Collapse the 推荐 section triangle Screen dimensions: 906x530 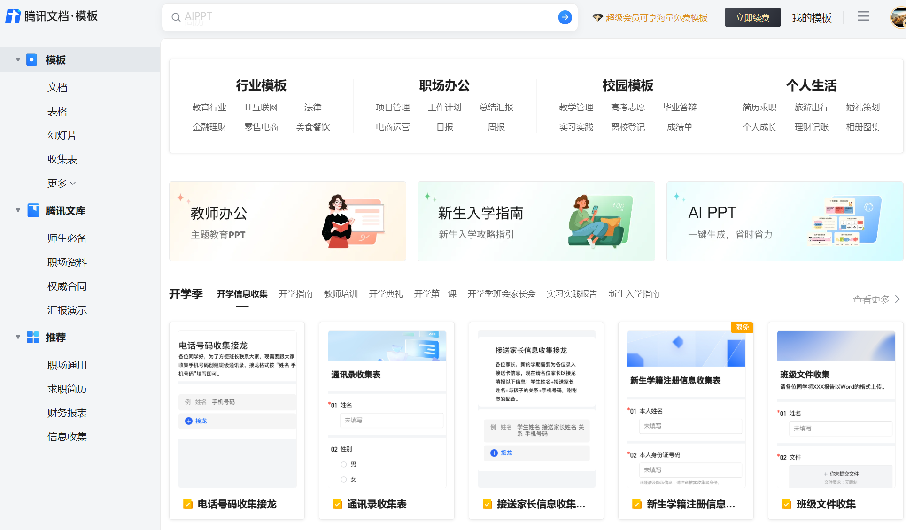pyautogui.click(x=18, y=337)
